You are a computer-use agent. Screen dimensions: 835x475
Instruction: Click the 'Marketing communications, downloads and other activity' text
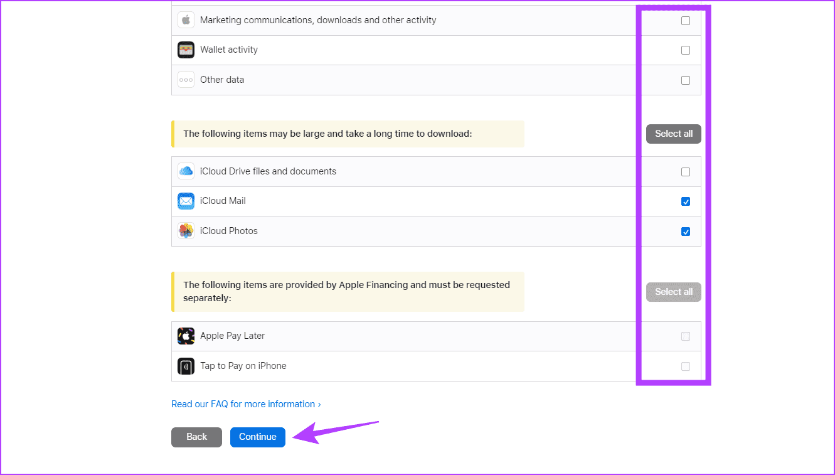[x=318, y=20]
